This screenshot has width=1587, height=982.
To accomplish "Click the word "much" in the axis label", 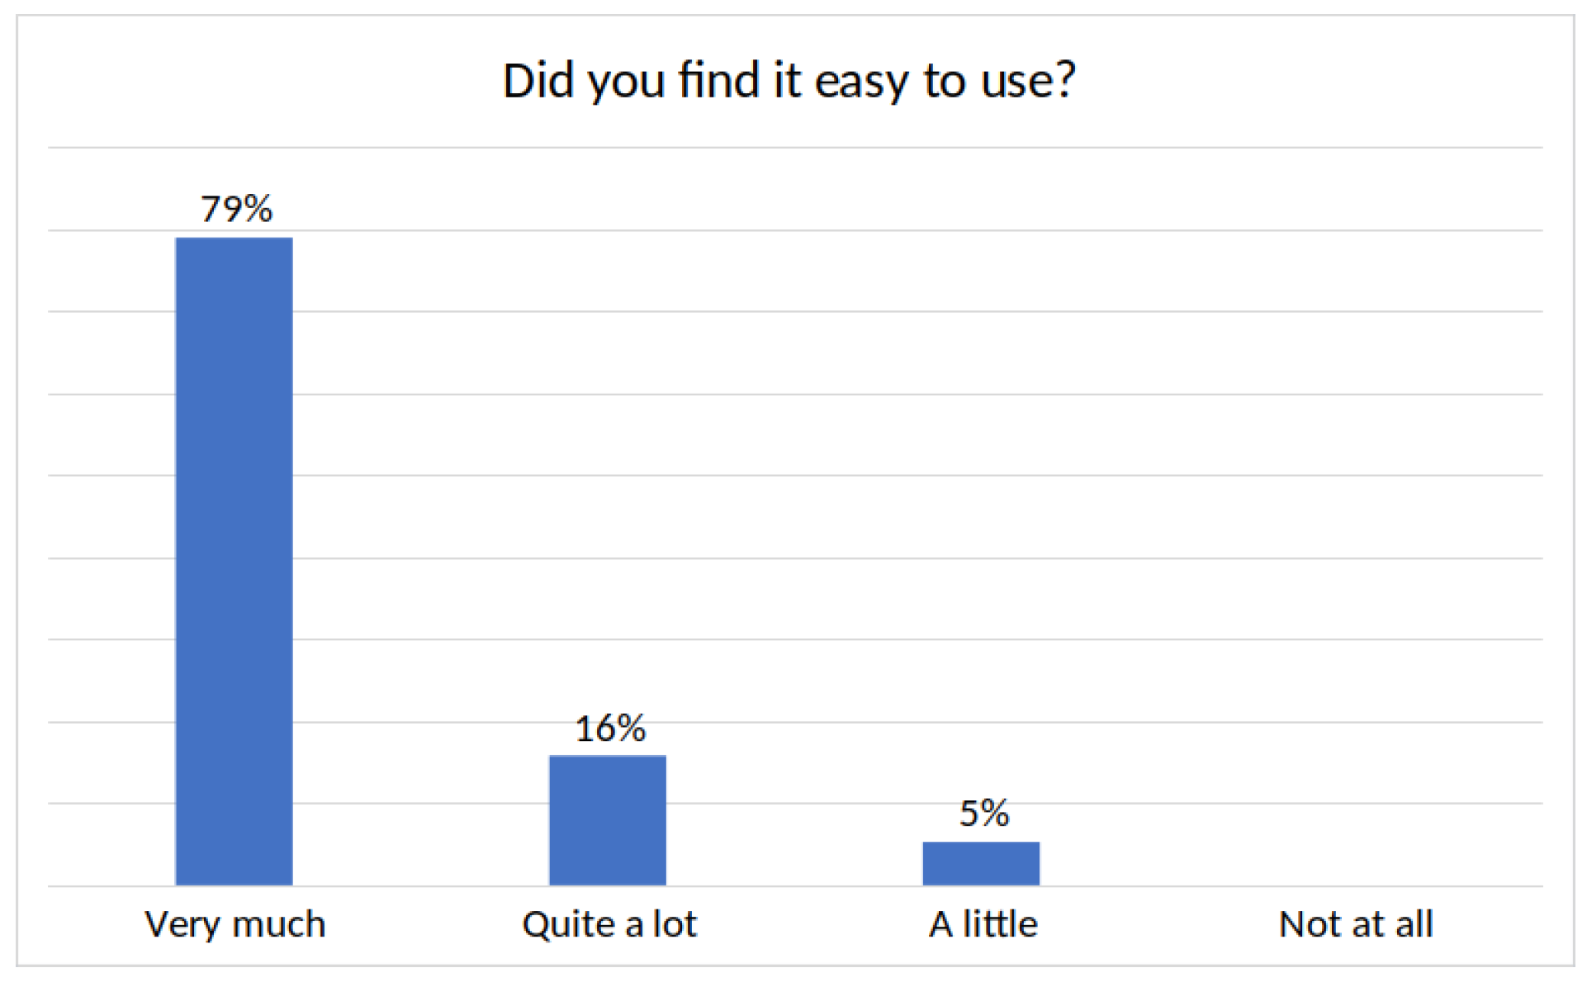I will [x=279, y=924].
